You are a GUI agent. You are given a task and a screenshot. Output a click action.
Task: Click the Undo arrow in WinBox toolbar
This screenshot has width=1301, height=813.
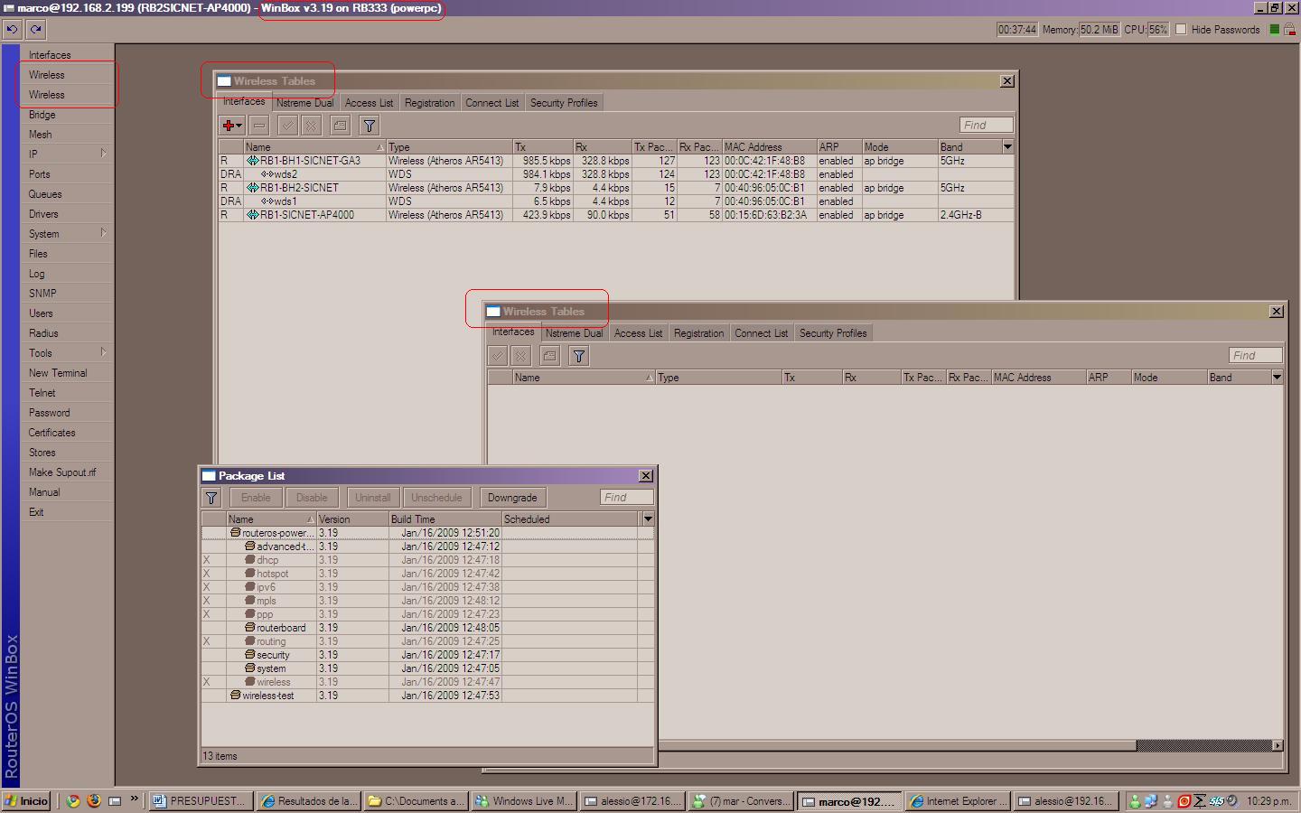tap(12, 29)
